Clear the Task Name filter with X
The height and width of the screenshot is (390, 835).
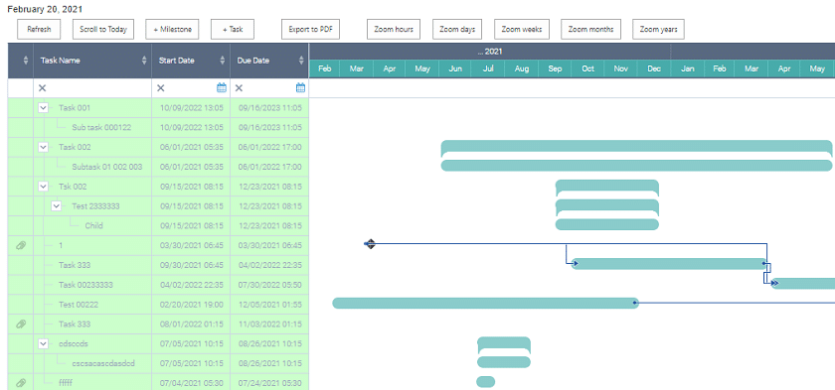[42, 88]
